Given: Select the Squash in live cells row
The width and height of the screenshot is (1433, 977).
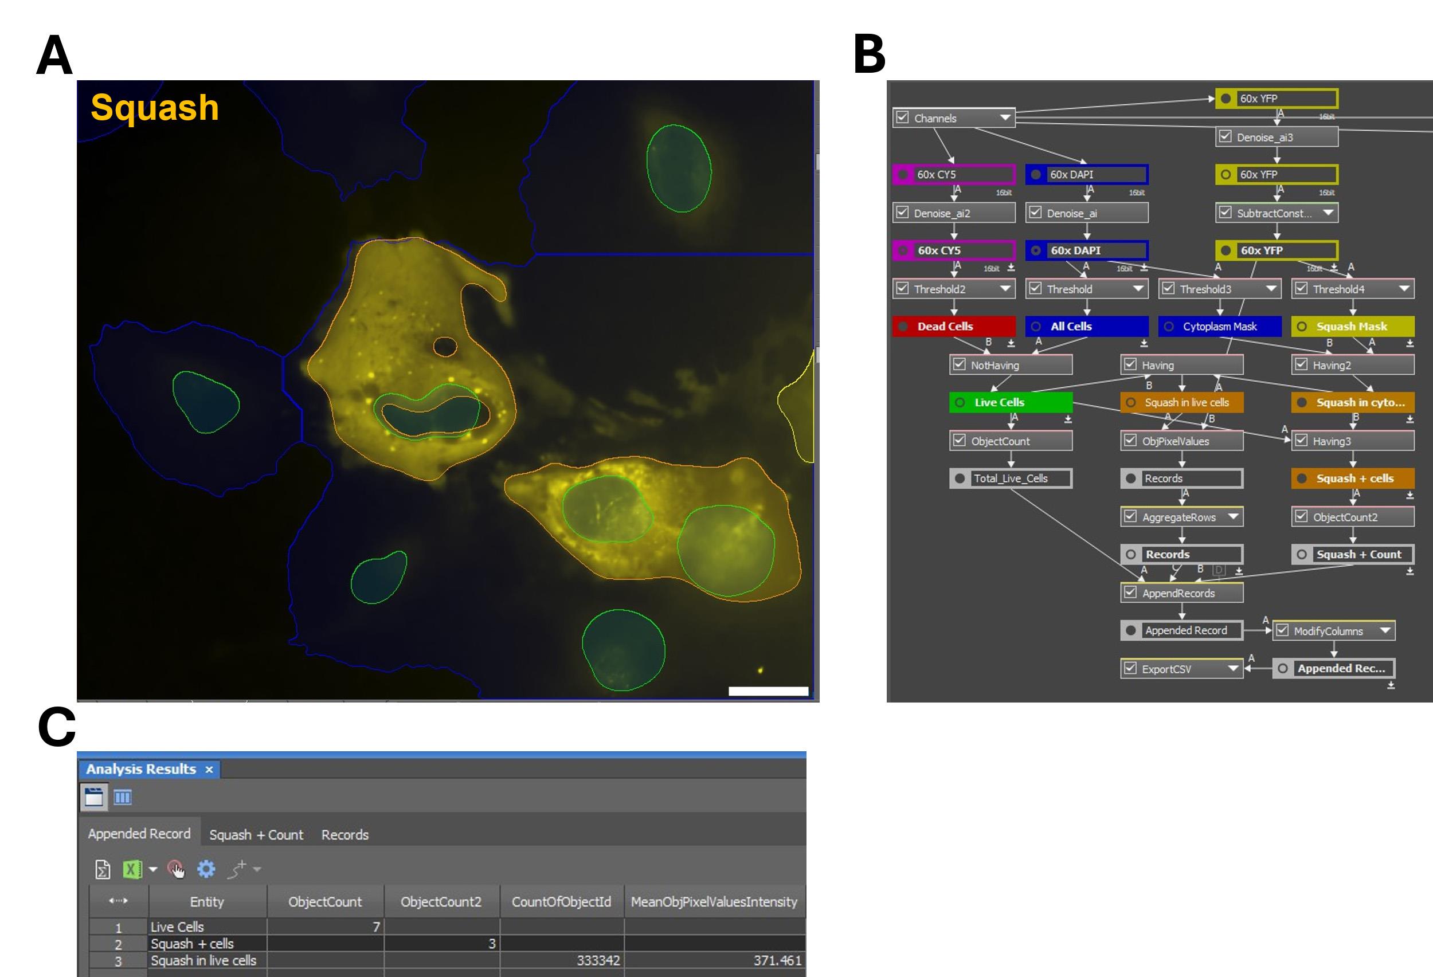Looking at the screenshot, I should click(203, 960).
